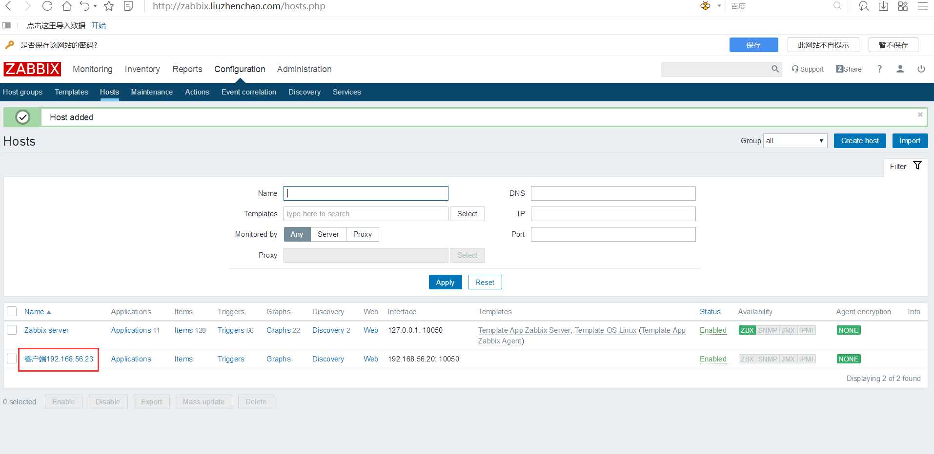Expand the Group all dropdown
934x454 pixels.
tap(795, 141)
